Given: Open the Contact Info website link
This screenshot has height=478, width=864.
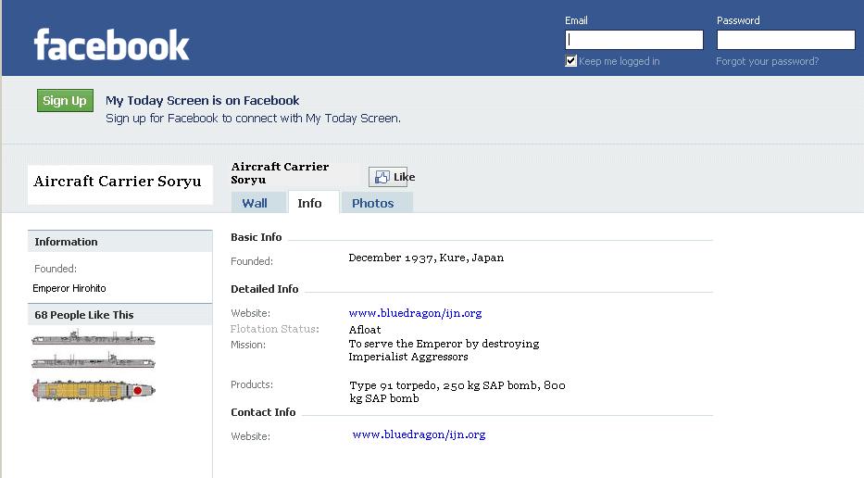Looking at the screenshot, I should [419, 434].
